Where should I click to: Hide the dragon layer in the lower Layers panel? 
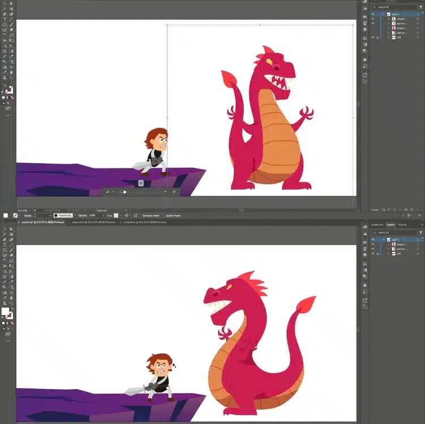coord(372,244)
